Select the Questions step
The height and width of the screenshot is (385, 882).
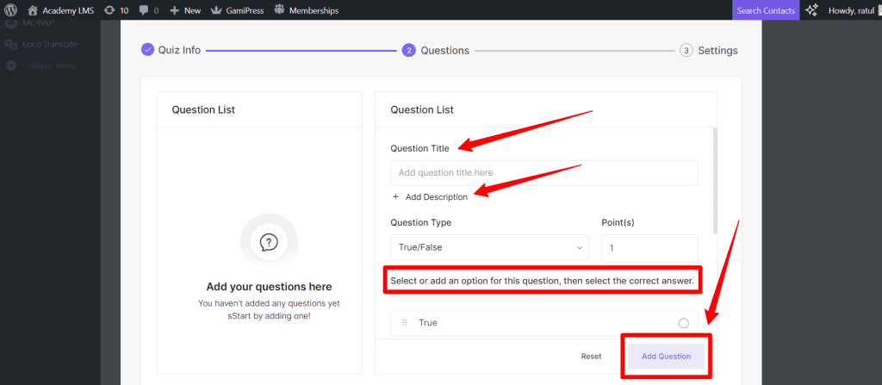[x=436, y=50]
